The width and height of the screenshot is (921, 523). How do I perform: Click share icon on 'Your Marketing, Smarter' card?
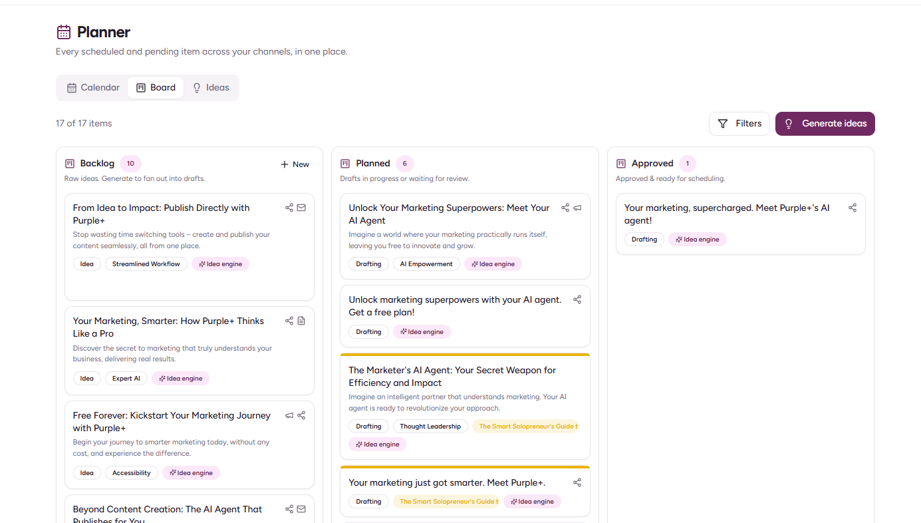click(x=289, y=321)
